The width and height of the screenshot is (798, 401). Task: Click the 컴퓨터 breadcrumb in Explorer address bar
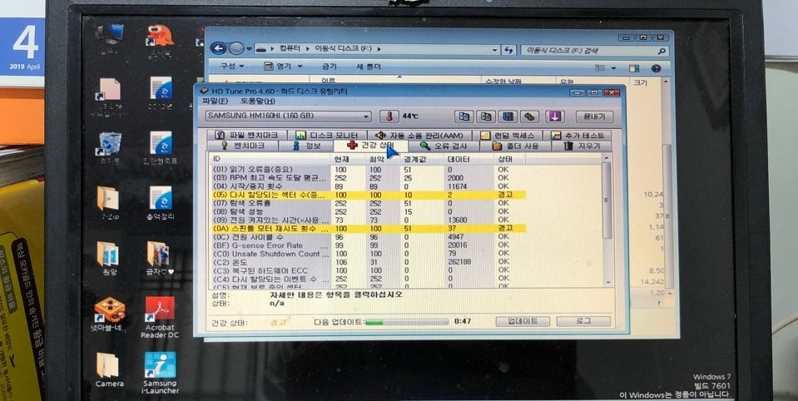pos(290,49)
